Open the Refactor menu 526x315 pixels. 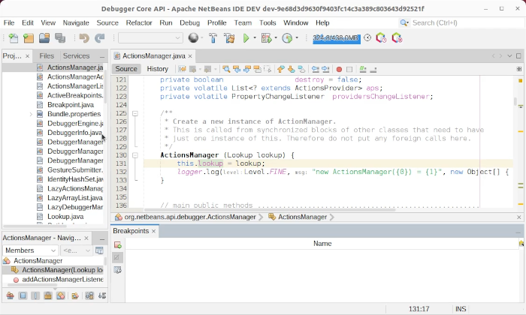click(138, 22)
